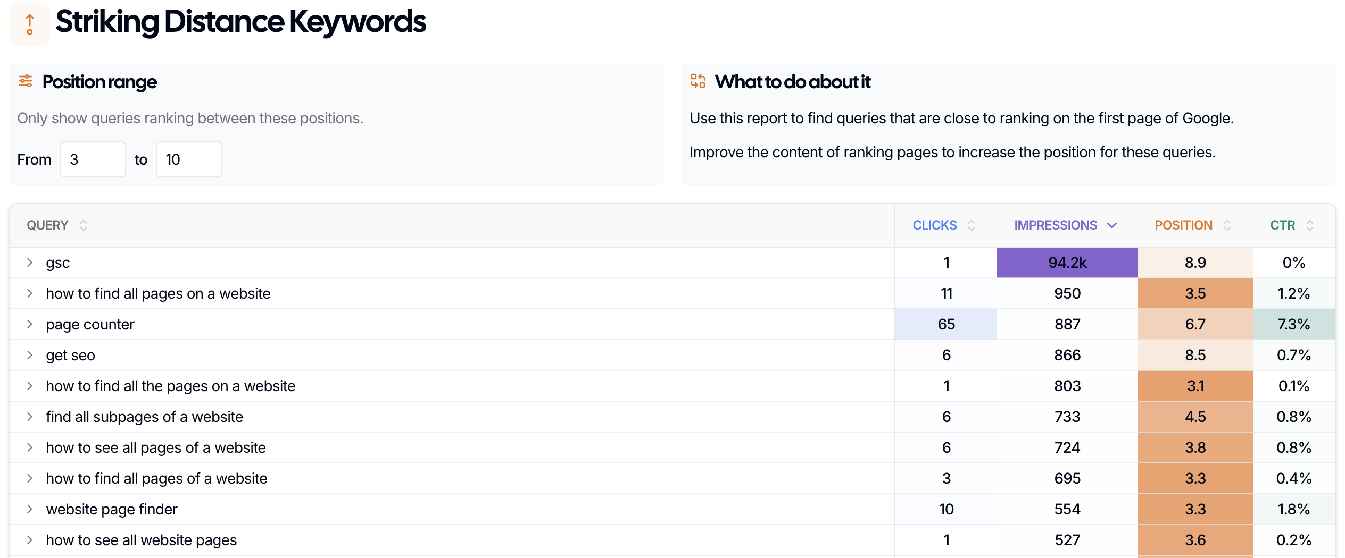Click the POSITION column header
Image resolution: width=1345 pixels, height=558 pixels.
click(x=1183, y=225)
